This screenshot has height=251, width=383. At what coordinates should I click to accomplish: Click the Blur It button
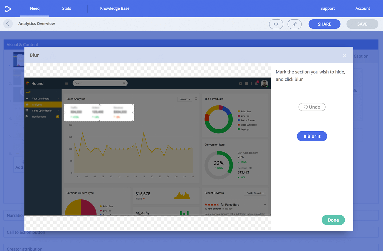[312, 136]
